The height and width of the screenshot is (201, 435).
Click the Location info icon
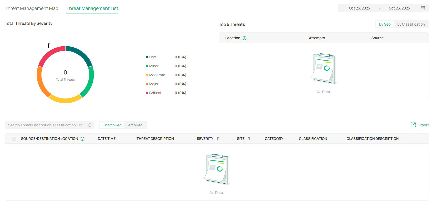(245, 38)
